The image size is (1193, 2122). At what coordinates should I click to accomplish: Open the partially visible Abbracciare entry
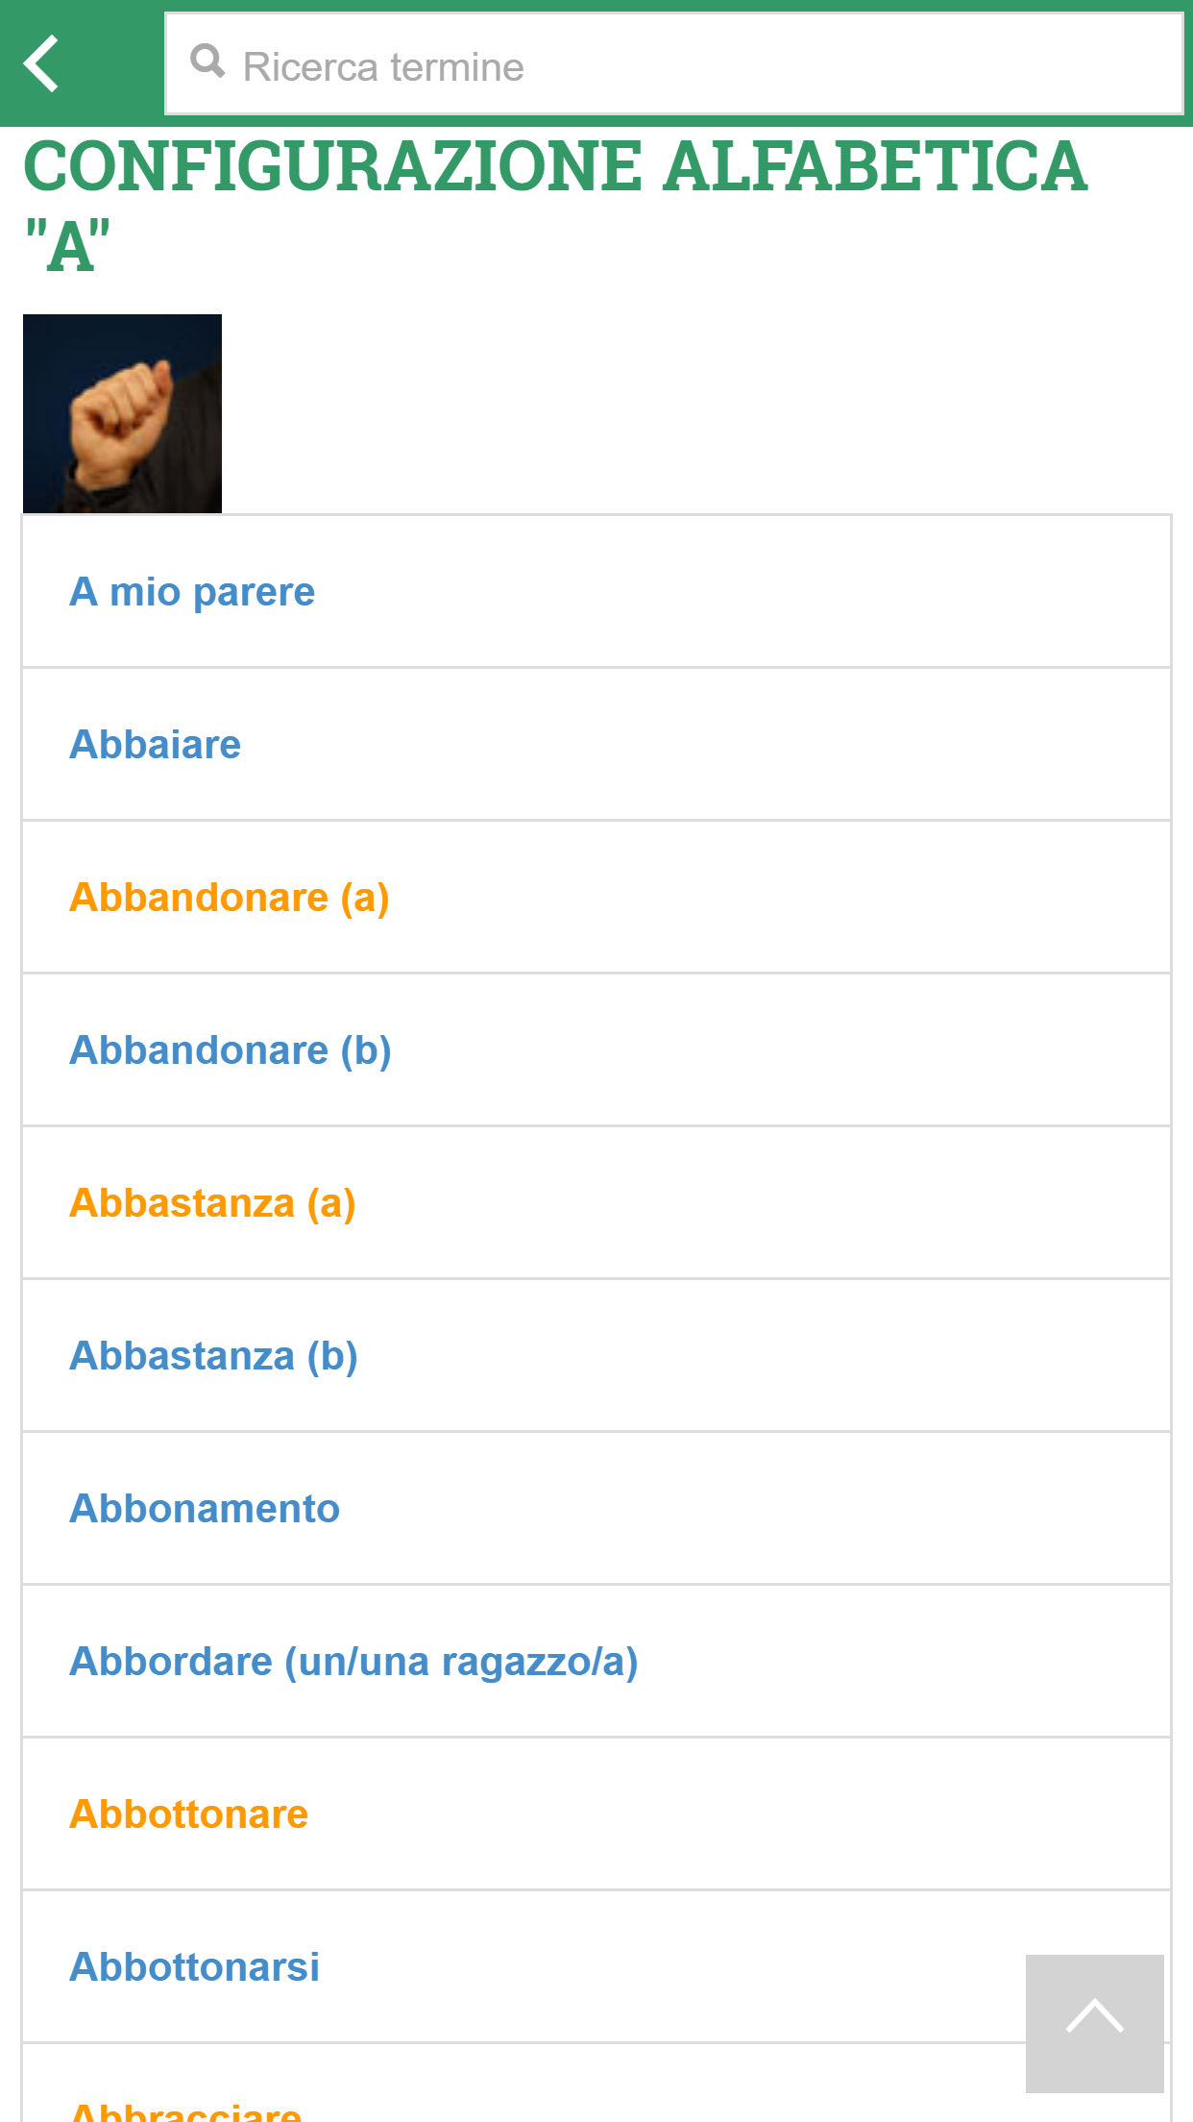pyautogui.click(x=185, y=2111)
